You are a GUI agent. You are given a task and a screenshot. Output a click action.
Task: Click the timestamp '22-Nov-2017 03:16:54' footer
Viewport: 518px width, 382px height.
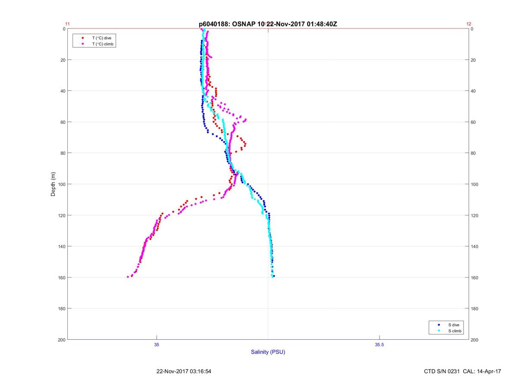point(183,371)
